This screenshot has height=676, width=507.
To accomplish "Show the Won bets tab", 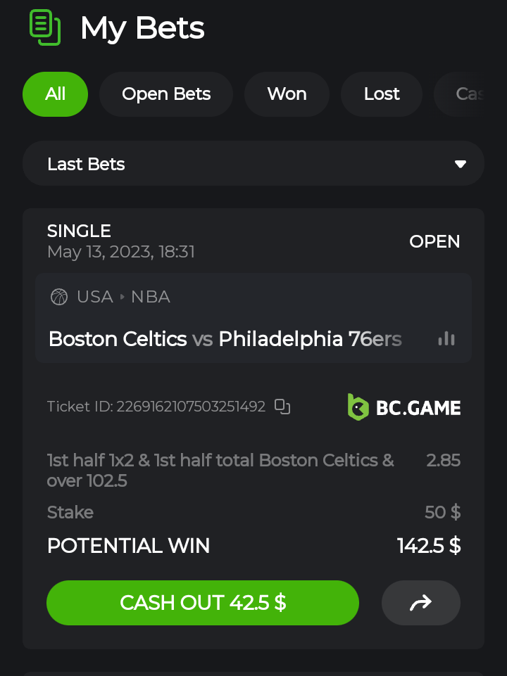I will (x=287, y=94).
